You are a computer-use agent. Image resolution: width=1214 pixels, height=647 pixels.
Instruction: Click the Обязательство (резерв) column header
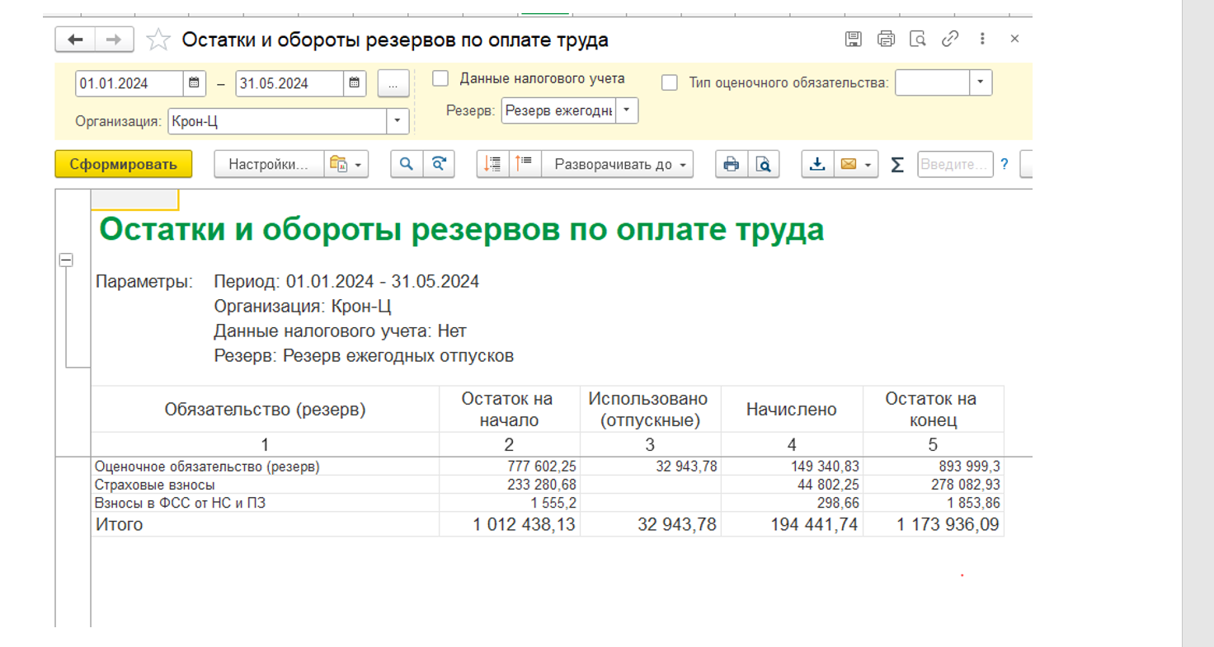265,409
